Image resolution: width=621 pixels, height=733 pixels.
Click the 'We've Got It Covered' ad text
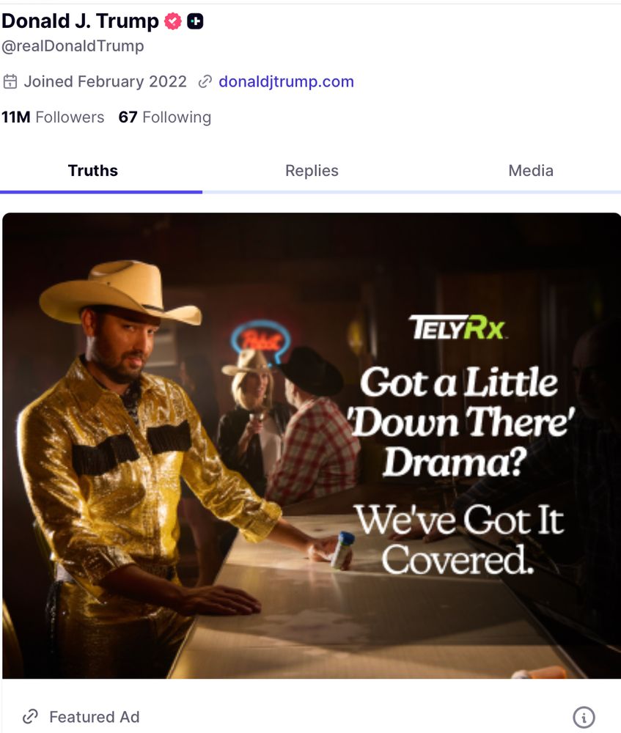[460, 539]
